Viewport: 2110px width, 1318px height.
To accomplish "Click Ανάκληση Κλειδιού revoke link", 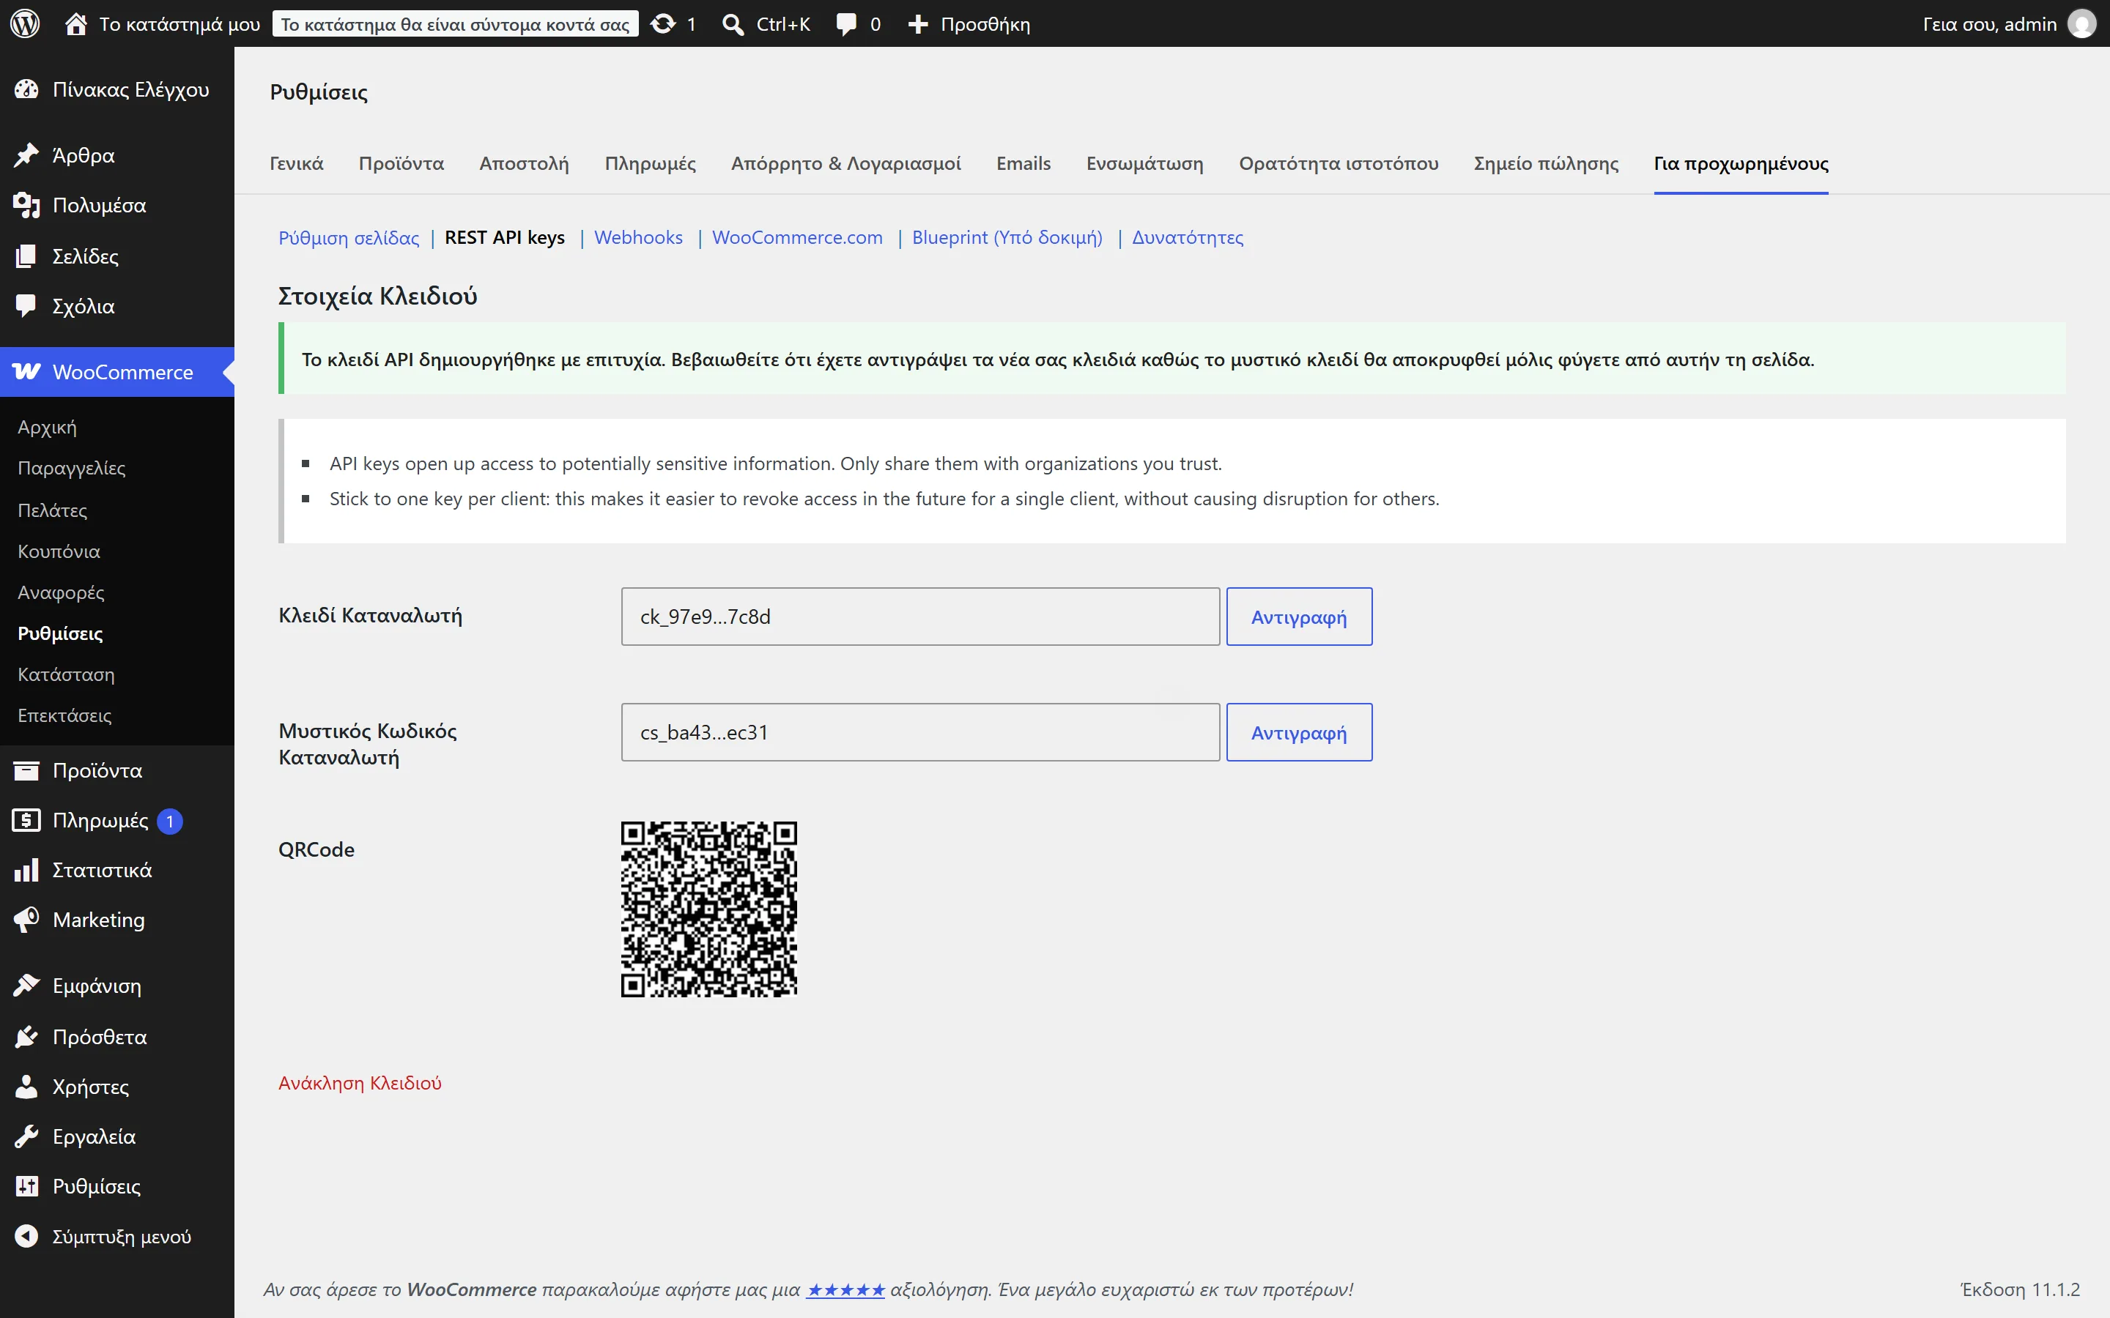I will (x=360, y=1083).
